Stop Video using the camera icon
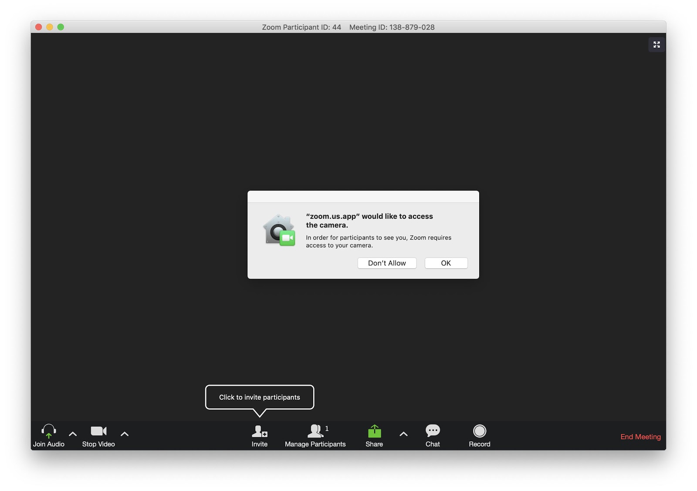 coord(98,431)
